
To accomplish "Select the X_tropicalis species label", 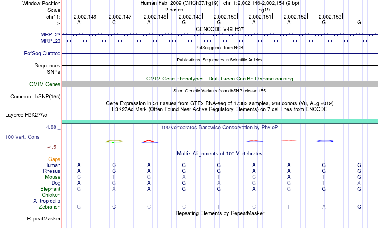I will [x=47, y=201].
